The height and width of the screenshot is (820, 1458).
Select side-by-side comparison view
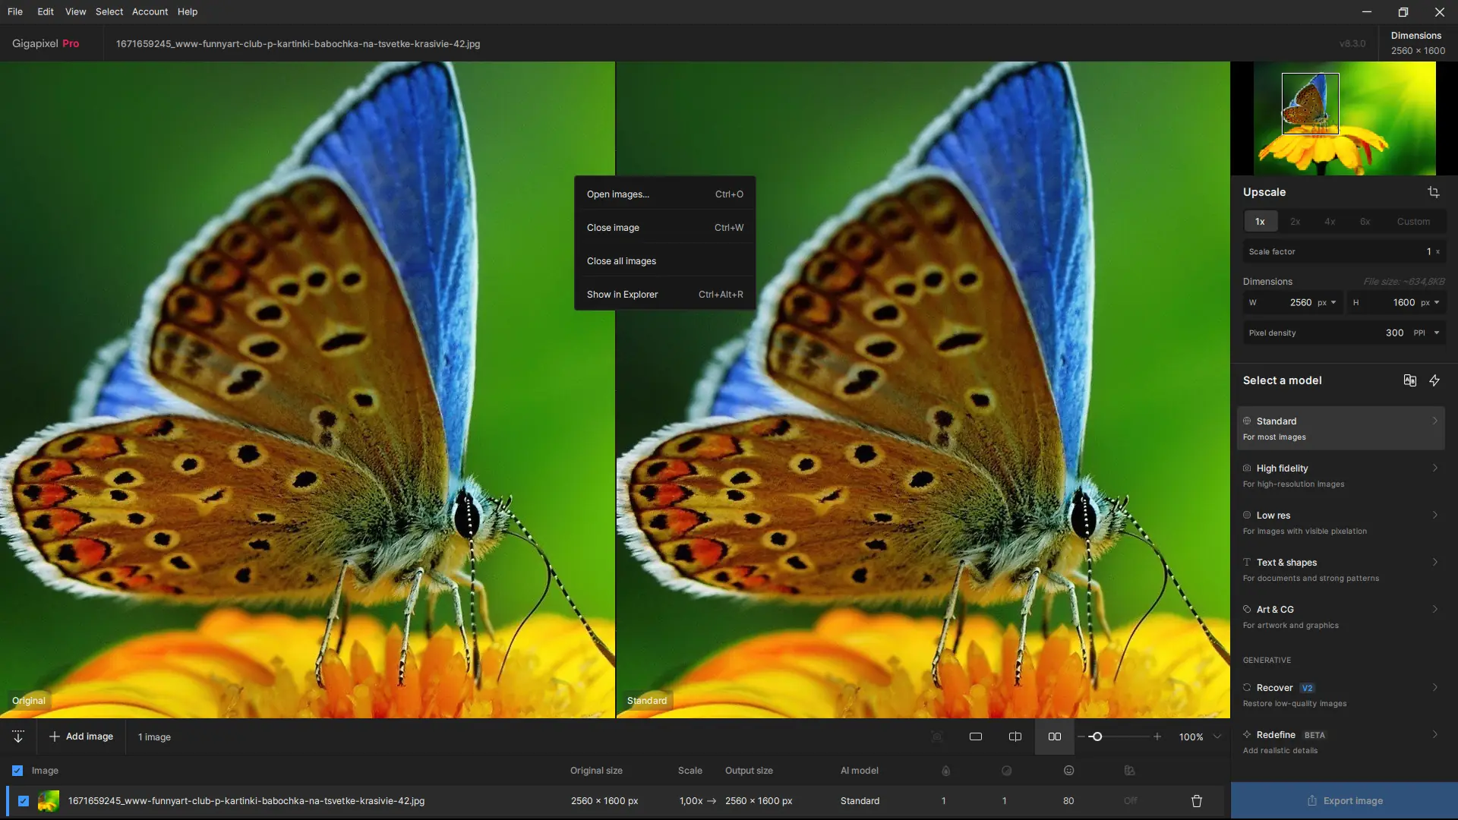click(x=1055, y=736)
